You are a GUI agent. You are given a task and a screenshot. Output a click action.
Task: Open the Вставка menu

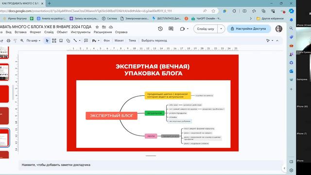click(x=20, y=32)
